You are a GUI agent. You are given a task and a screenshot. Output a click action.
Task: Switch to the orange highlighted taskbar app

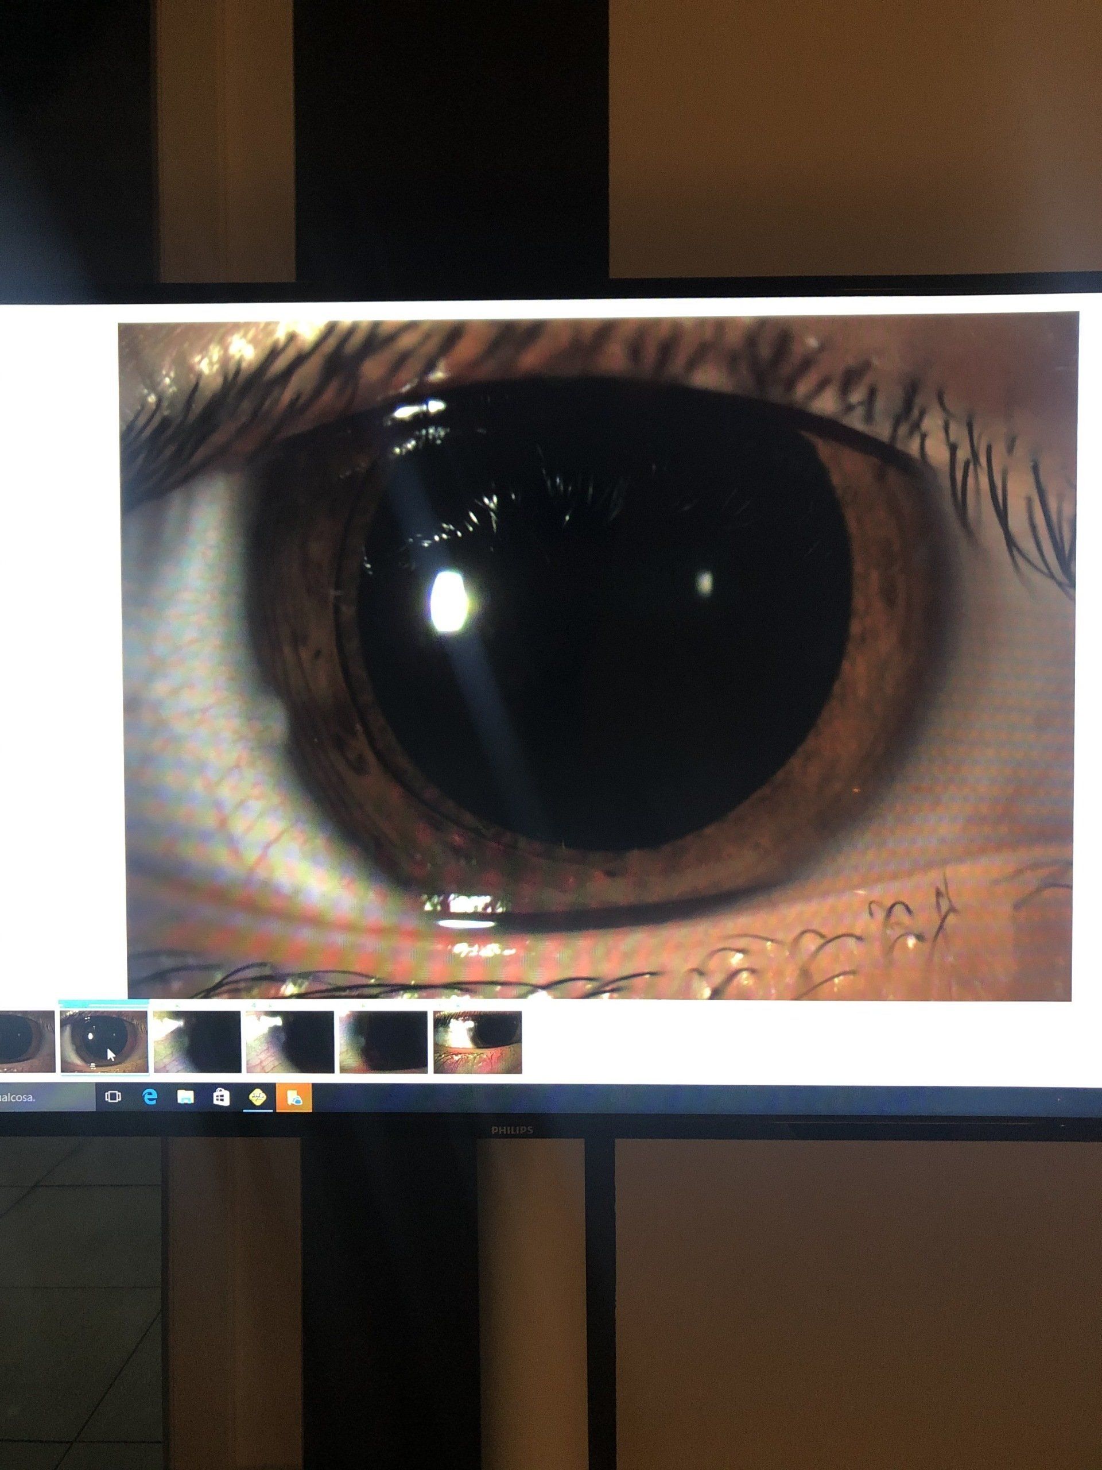pos(294,1098)
